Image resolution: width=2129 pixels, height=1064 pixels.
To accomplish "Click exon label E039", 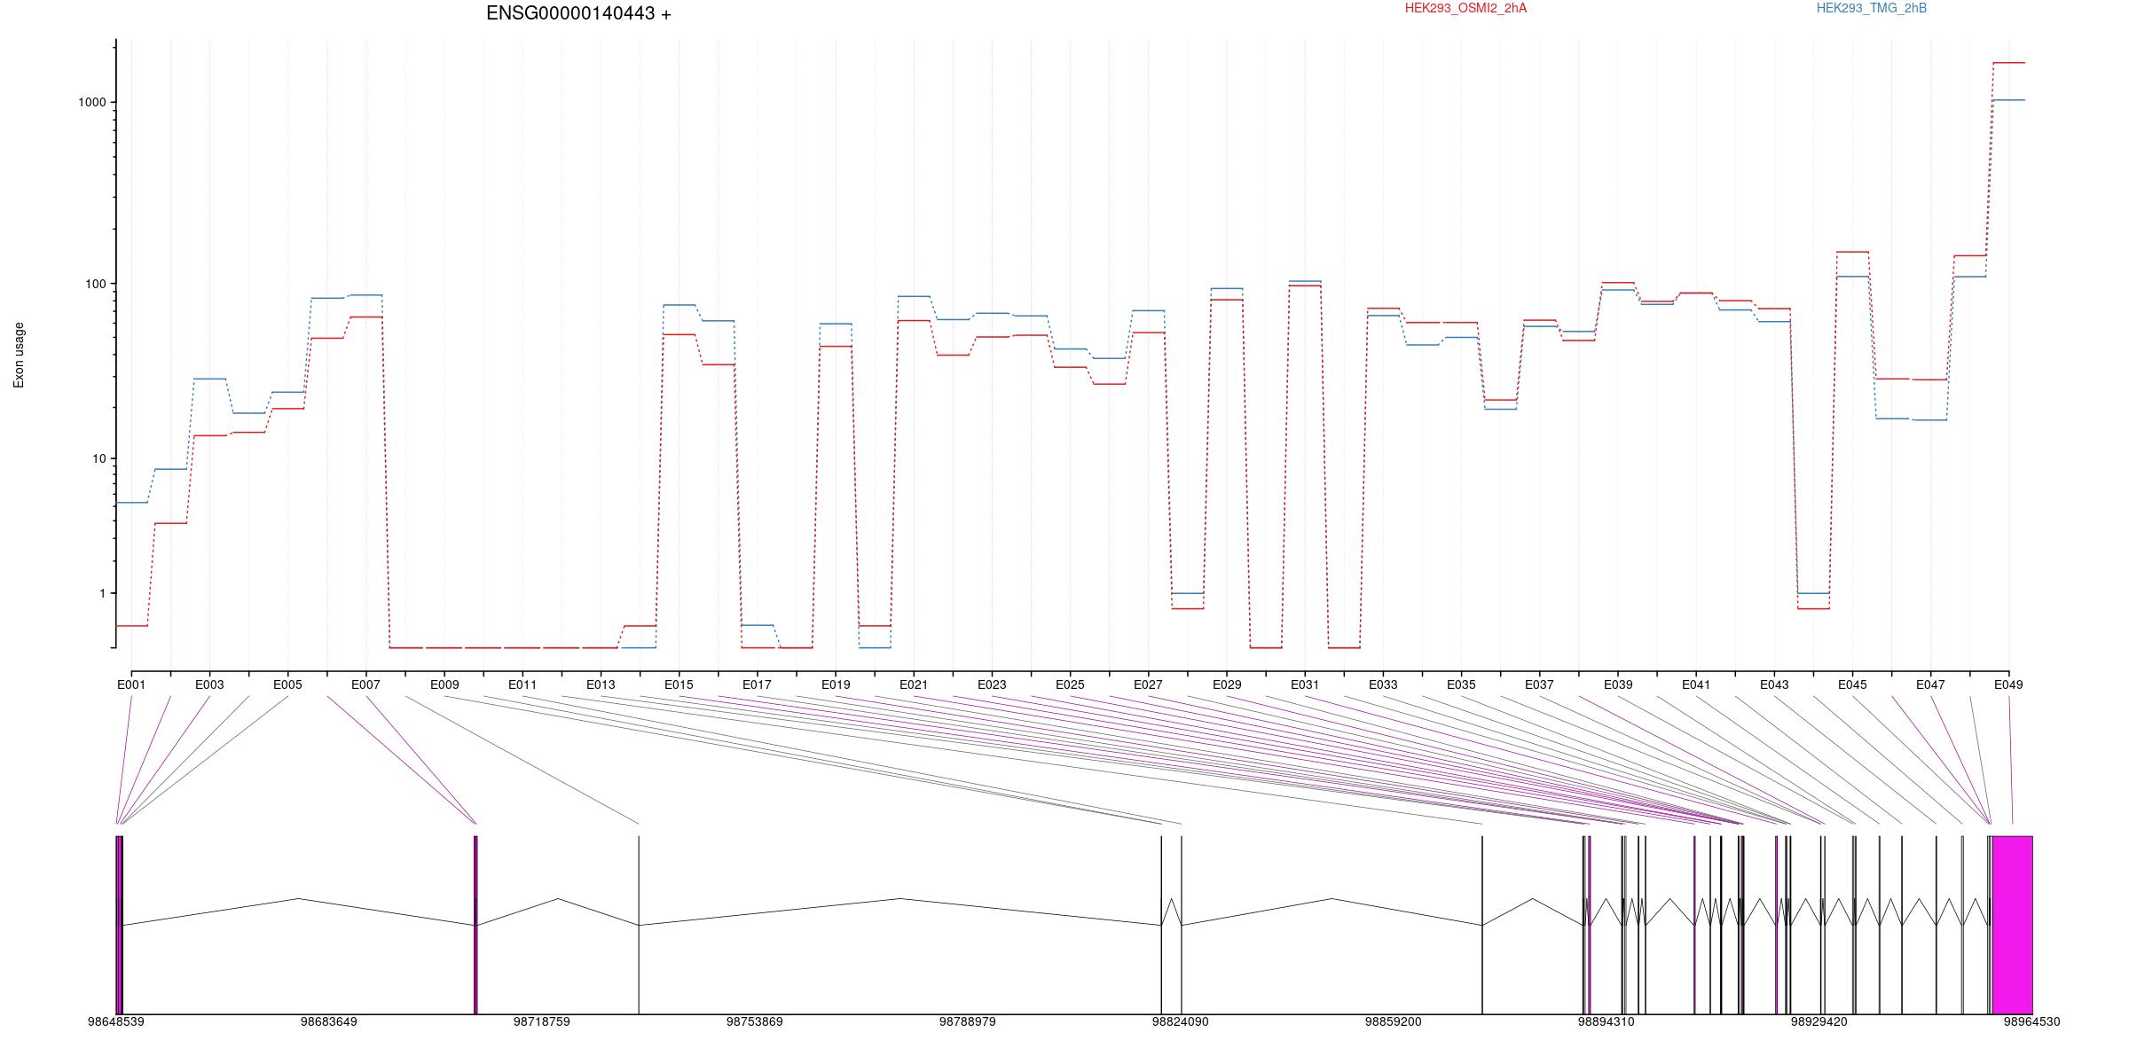I will point(1618,685).
